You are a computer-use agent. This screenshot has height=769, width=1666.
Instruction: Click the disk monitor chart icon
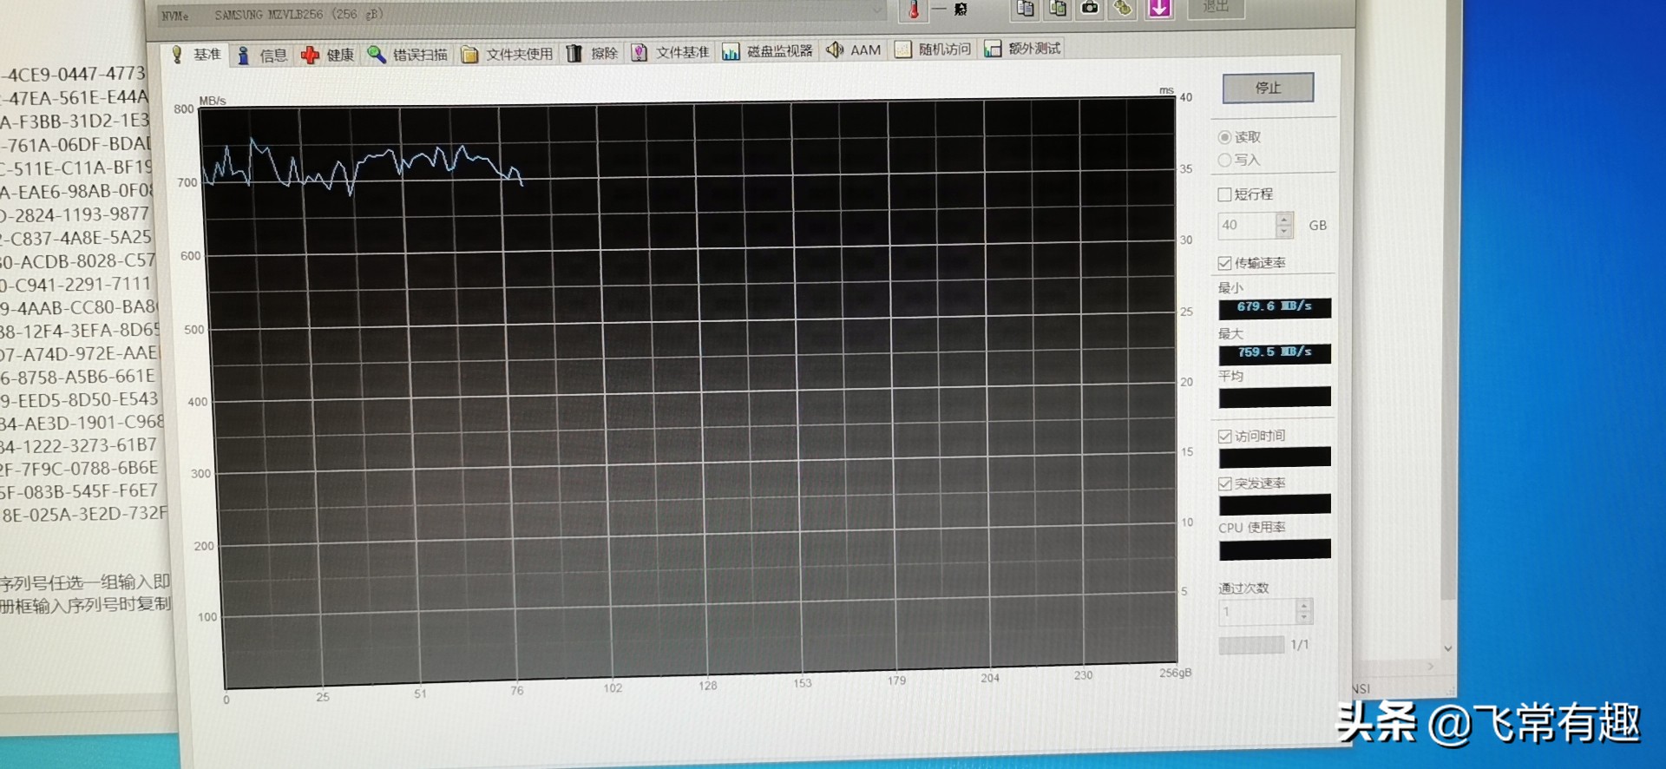tap(731, 52)
